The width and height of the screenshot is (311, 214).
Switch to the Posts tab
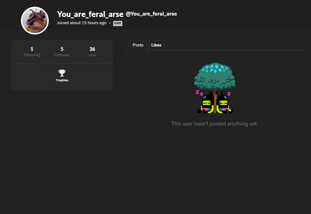click(138, 45)
